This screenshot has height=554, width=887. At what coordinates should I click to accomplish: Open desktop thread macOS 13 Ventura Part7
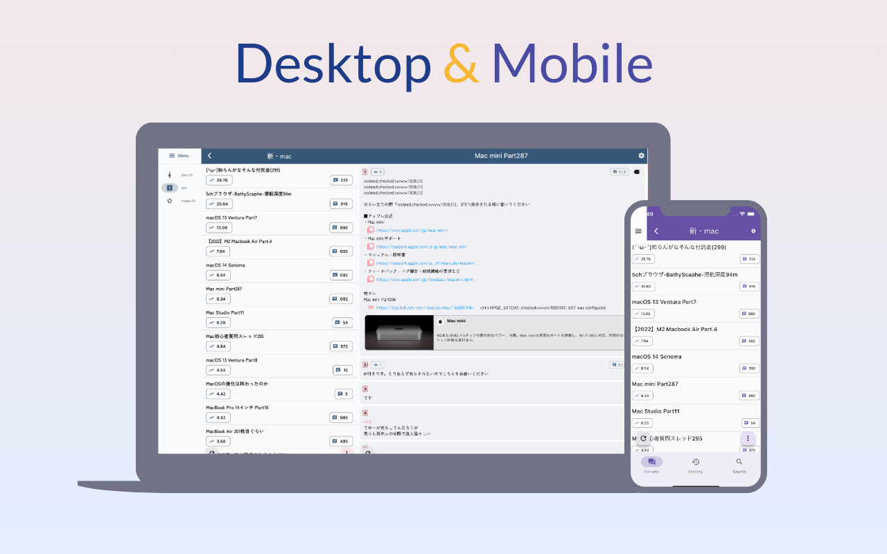click(x=231, y=217)
